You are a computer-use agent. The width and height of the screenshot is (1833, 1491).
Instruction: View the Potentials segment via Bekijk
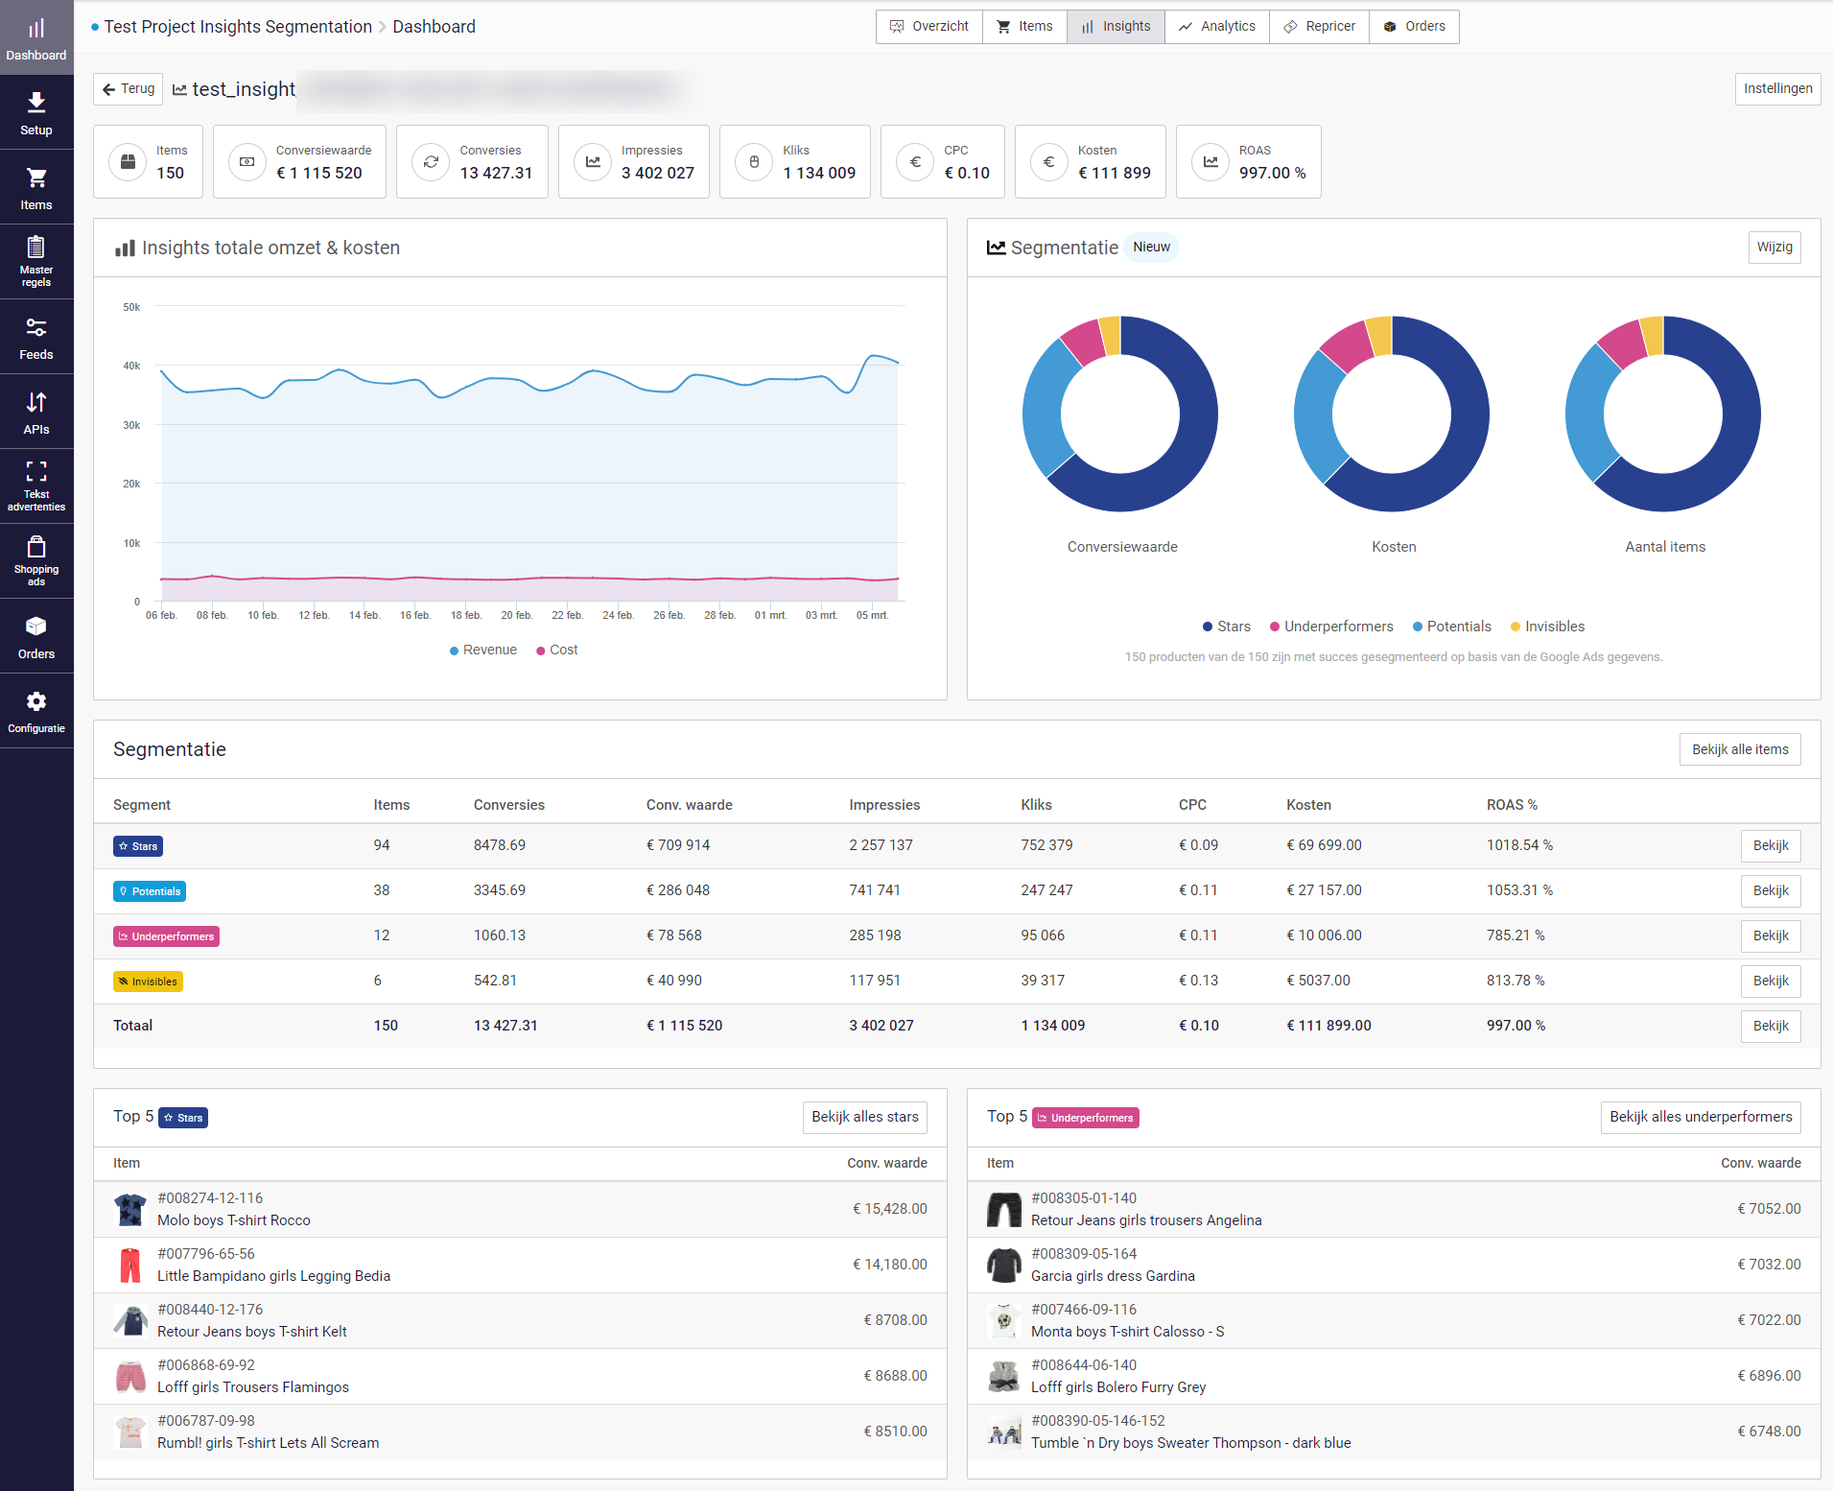1770,891
